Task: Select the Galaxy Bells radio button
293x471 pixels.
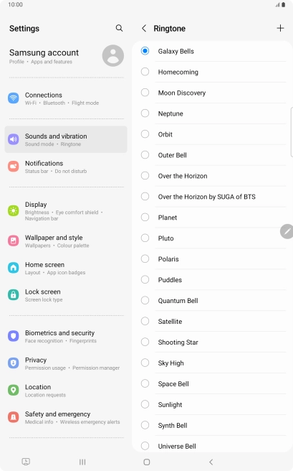Action: (x=145, y=51)
